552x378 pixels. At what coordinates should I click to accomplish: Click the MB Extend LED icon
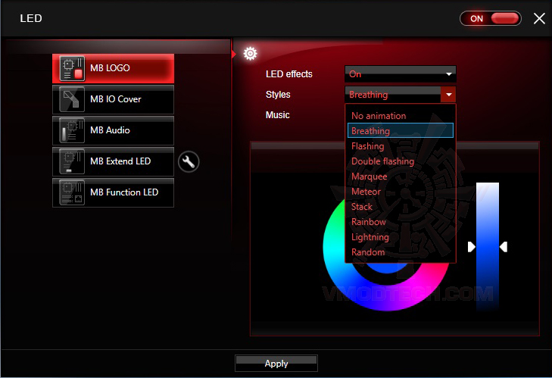coord(72,161)
